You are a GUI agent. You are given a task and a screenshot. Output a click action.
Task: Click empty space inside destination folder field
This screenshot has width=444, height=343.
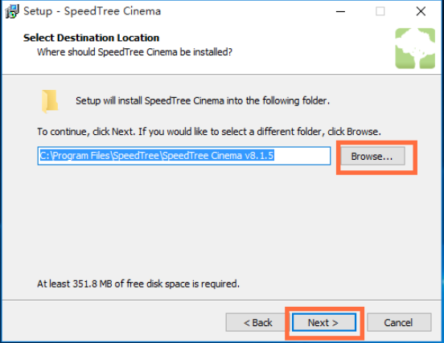tap(302, 156)
